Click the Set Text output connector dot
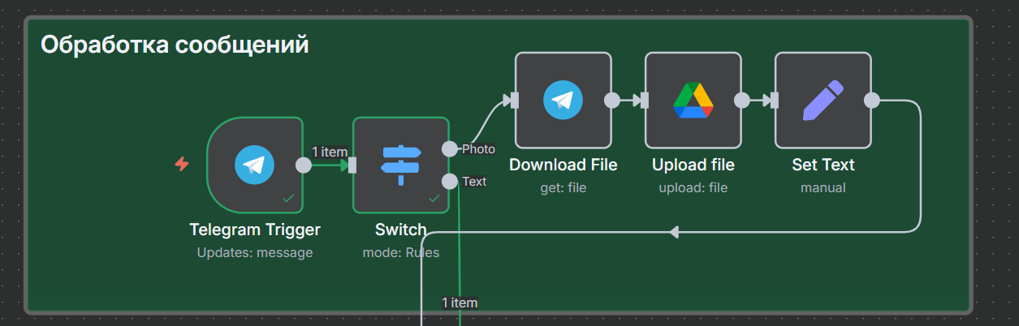1019x326 pixels. tap(871, 101)
